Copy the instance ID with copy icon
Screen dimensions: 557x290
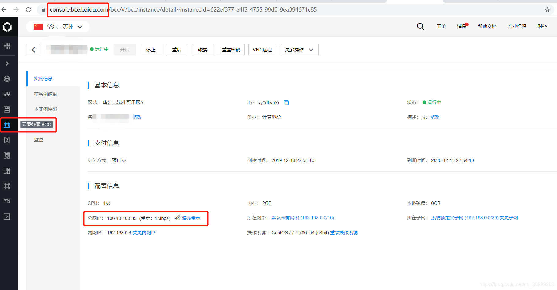pos(287,103)
